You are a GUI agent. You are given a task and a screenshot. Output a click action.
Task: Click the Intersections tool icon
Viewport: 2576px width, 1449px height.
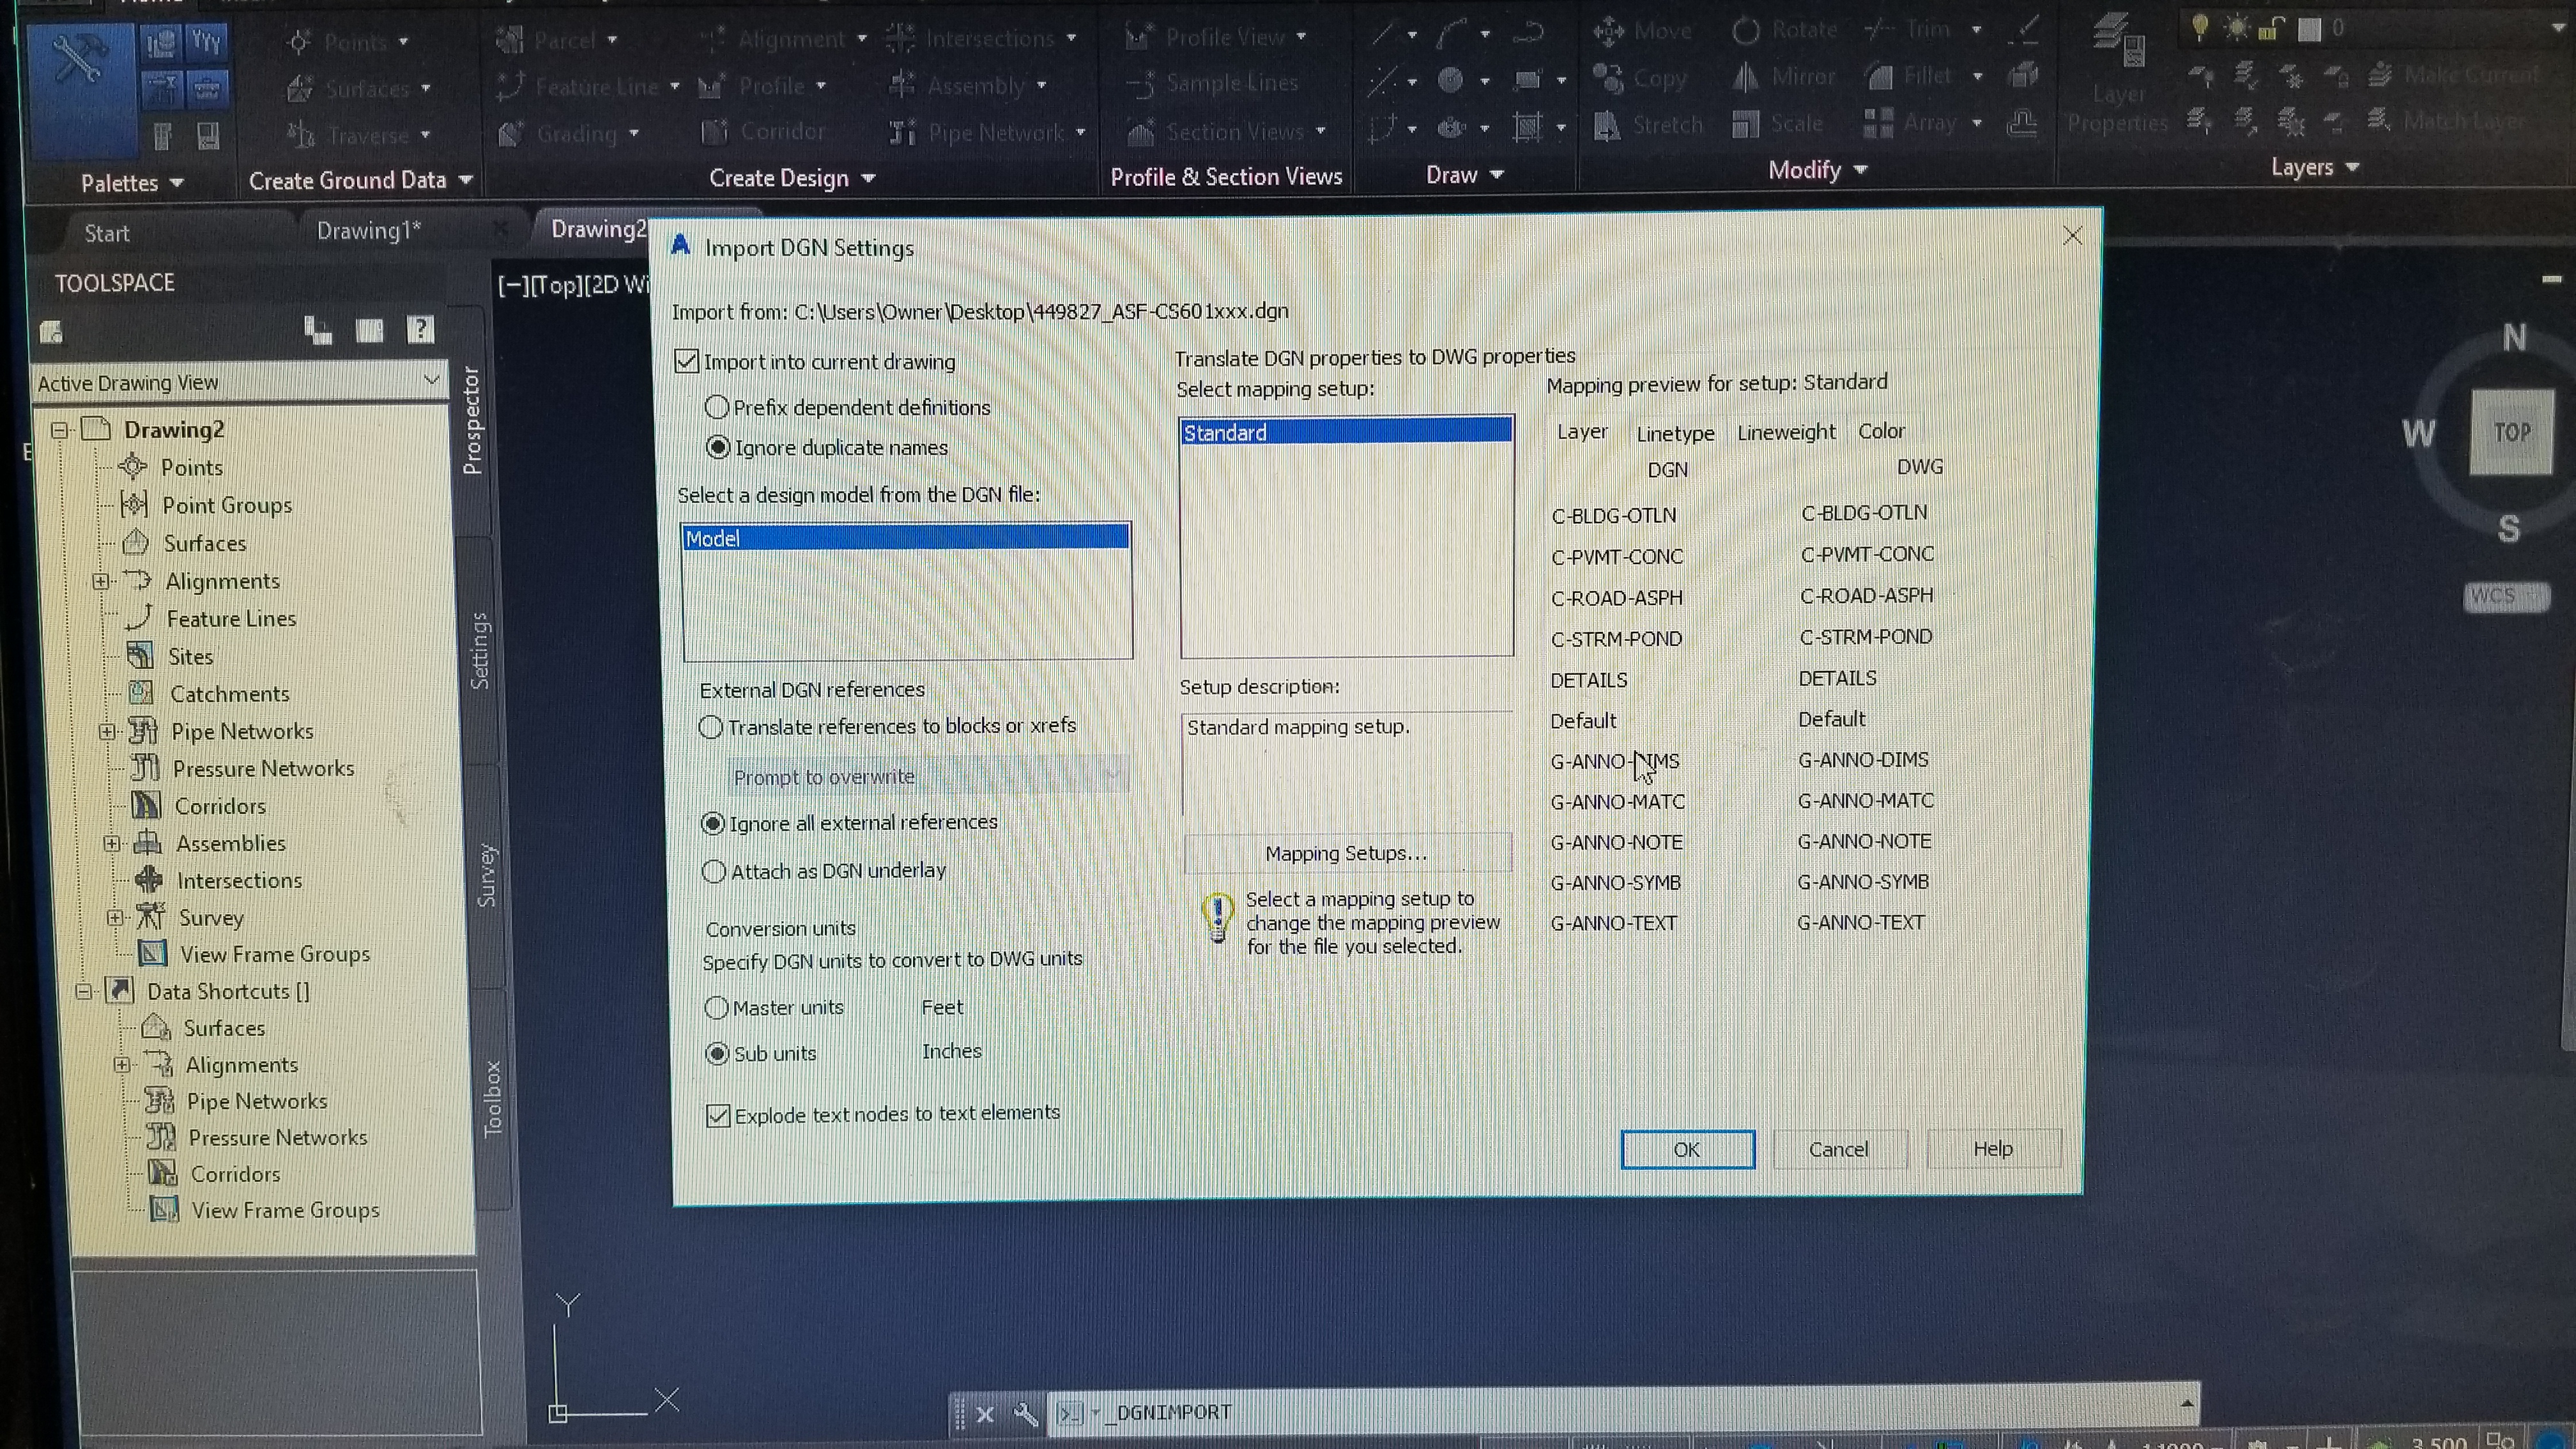[x=900, y=39]
